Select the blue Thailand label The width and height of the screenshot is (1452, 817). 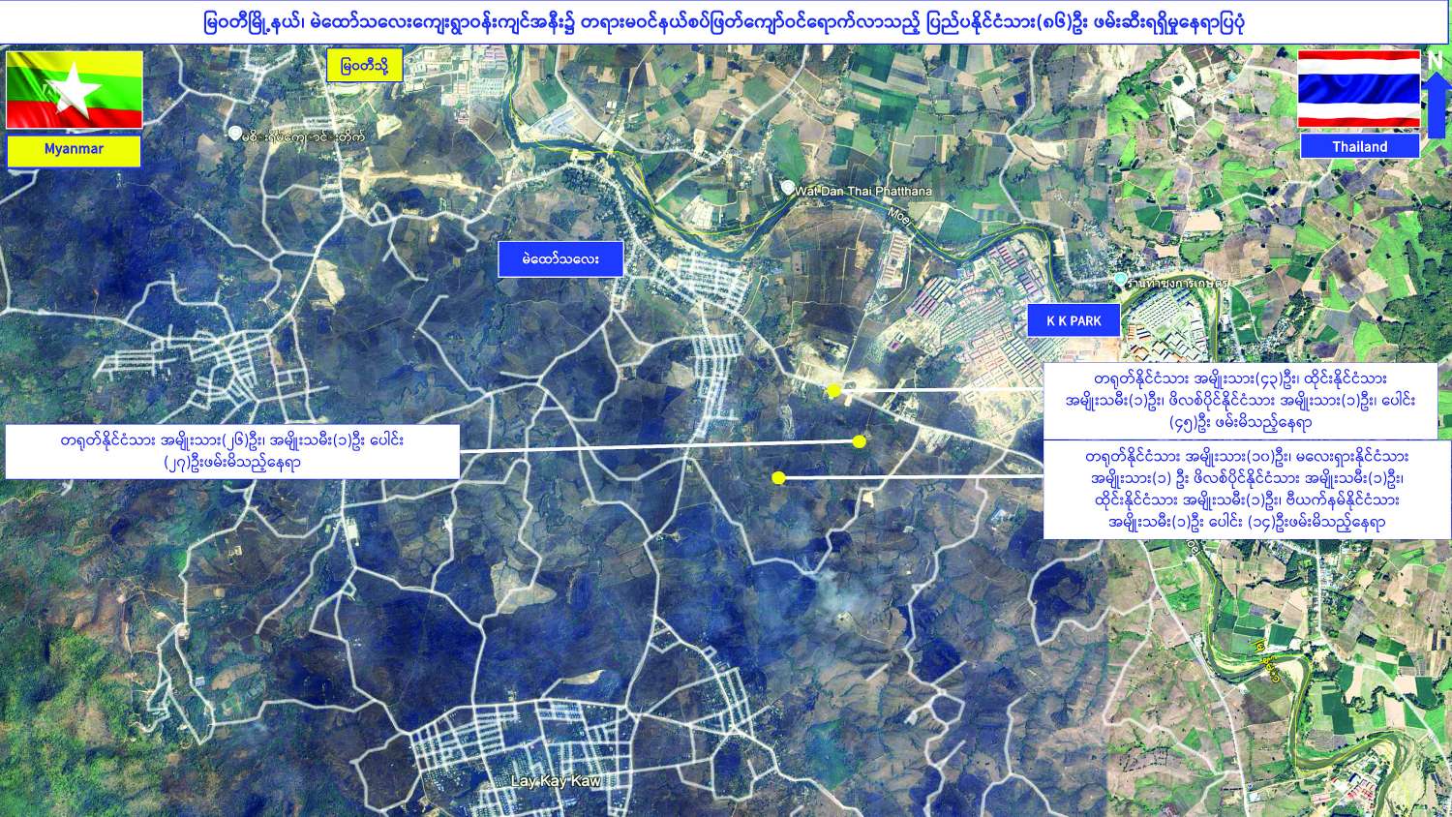pyautogui.click(x=1359, y=146)
